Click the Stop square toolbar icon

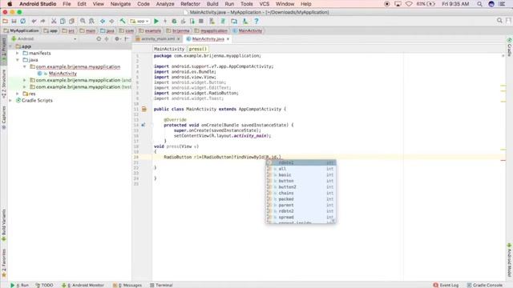tap(201, 22)
